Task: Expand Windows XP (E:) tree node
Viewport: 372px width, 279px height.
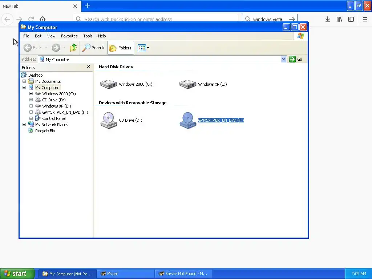Action: click(31, 106)
